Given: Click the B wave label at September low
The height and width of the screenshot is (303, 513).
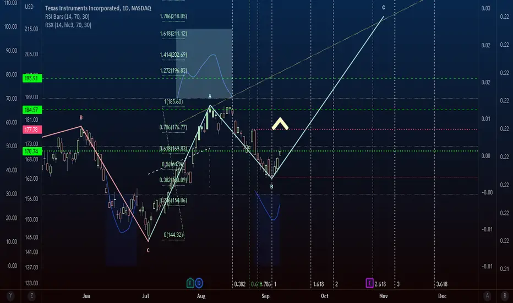Looking at the screenshot, I should (271, 187).
